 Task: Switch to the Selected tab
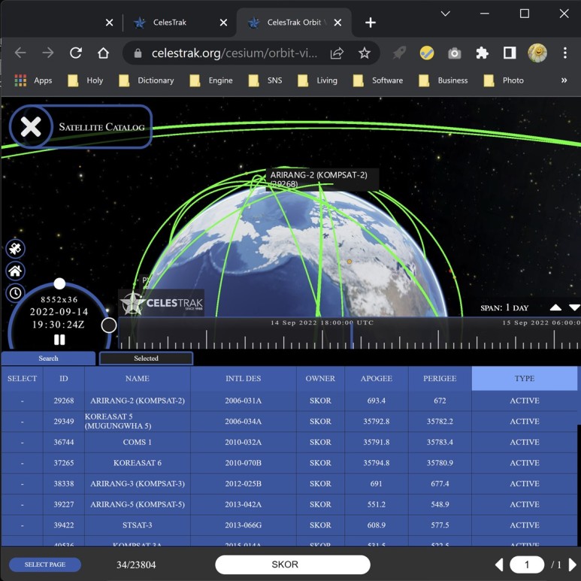tap(146, 359)
